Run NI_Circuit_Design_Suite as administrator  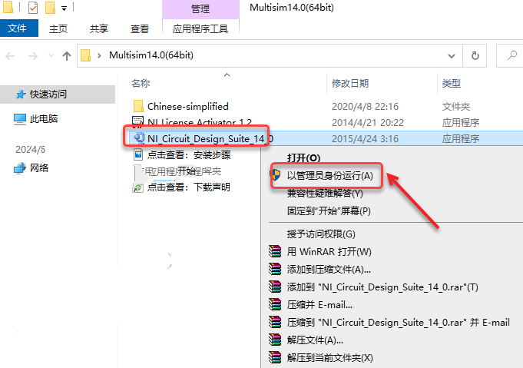329,175
